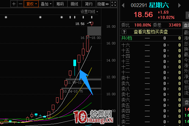Click the 14.00 price axis label
This screenshot has height=126, width=189.
pyautogui.click(x=111, y=60)
